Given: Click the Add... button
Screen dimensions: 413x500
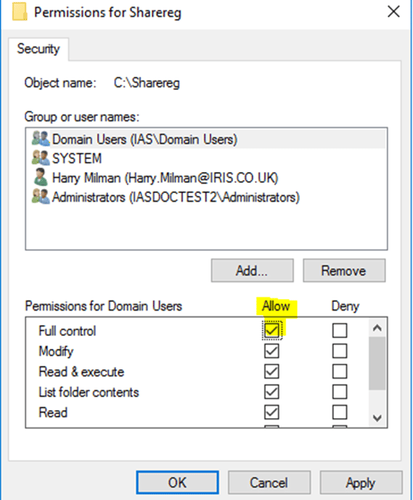Looking at the screenshot, I should [252, 271].
